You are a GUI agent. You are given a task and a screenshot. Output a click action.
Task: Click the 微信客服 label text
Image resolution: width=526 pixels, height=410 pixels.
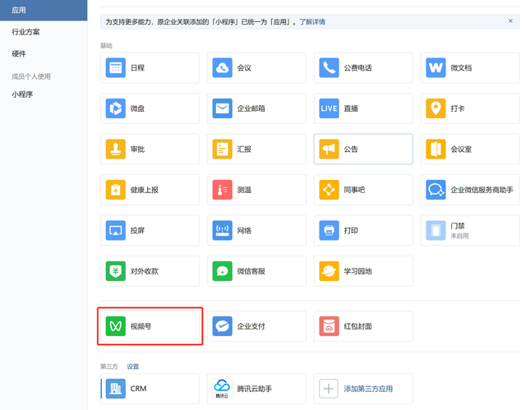tap(251, 271)
